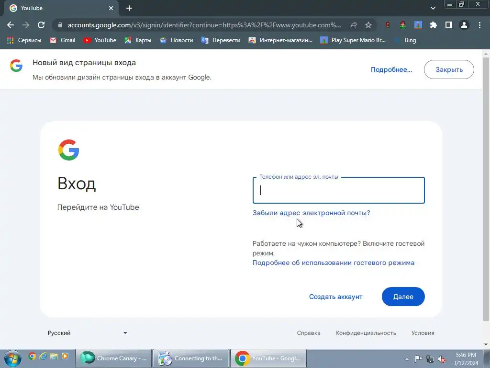Click the Создать аккаунт button
The height and width of the screenshot is (368, 490).
point(335,297)
